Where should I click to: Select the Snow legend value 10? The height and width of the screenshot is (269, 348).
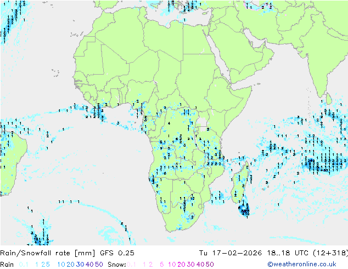coord(172,265)
